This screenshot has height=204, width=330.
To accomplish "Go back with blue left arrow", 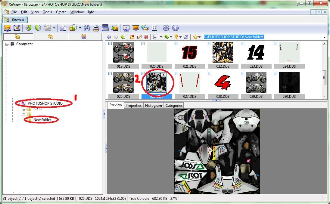I will 109,37.
